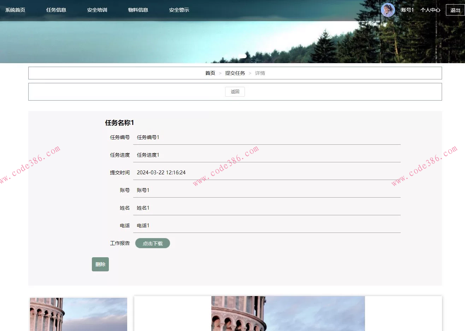The width and height of the screenshot is (465, 331).
Task: Select the 提交时间 submission time field
Action: (161, 173)
